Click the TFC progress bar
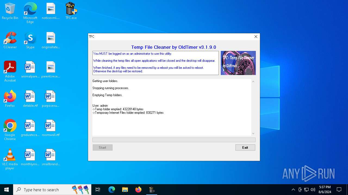 pyautogui.click(x=174, y=140)
